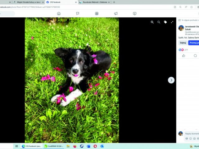Click the Szafir, fot. Sabina caption text
Image resolution: width=199 pixels, height=149 pixels.
tap(189, 38)
